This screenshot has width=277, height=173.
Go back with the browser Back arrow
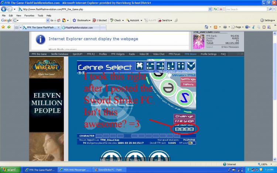click(4, 9)
